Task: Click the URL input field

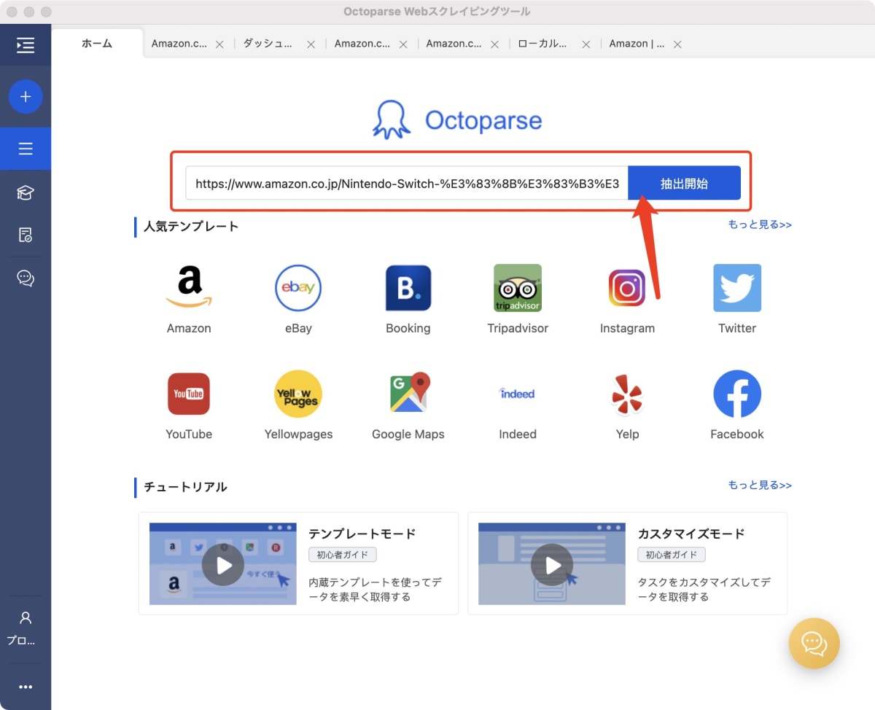Action: tap(407, 184)
